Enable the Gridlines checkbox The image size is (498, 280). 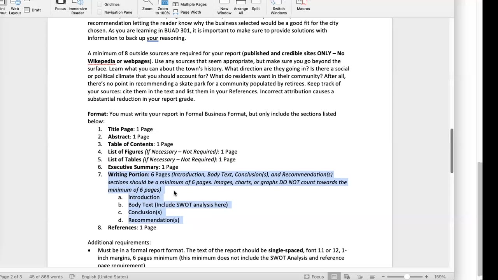[100, 4]
